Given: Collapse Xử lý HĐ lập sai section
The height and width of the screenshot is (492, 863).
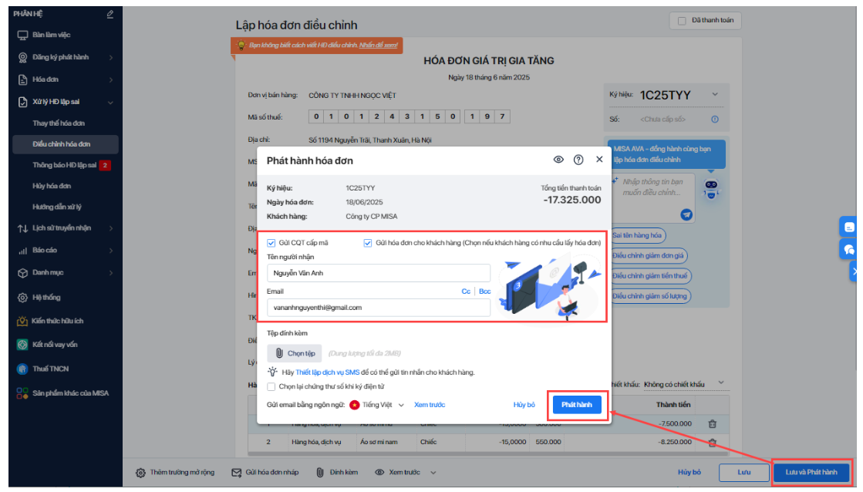Looking at the screenshot, I should click(x=65, y=102).
